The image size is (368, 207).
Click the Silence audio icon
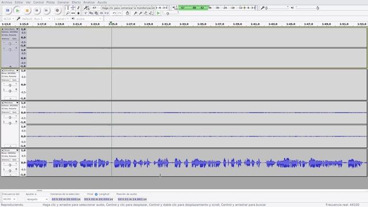(x=106, y=13)
